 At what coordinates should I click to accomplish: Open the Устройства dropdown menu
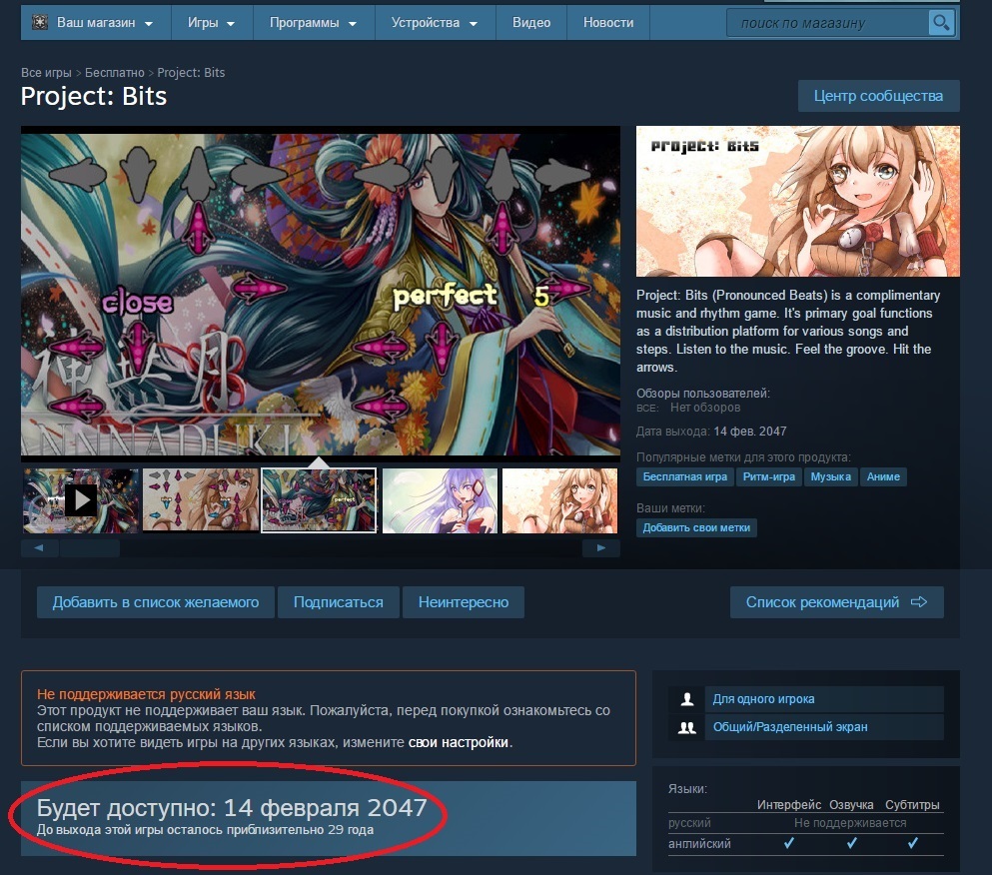point(434,23)
